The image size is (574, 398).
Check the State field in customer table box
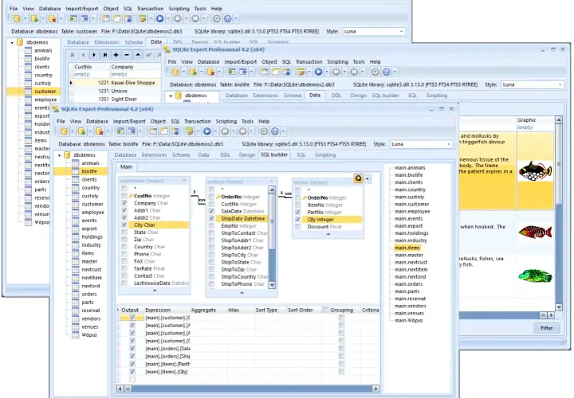[124, 232]
